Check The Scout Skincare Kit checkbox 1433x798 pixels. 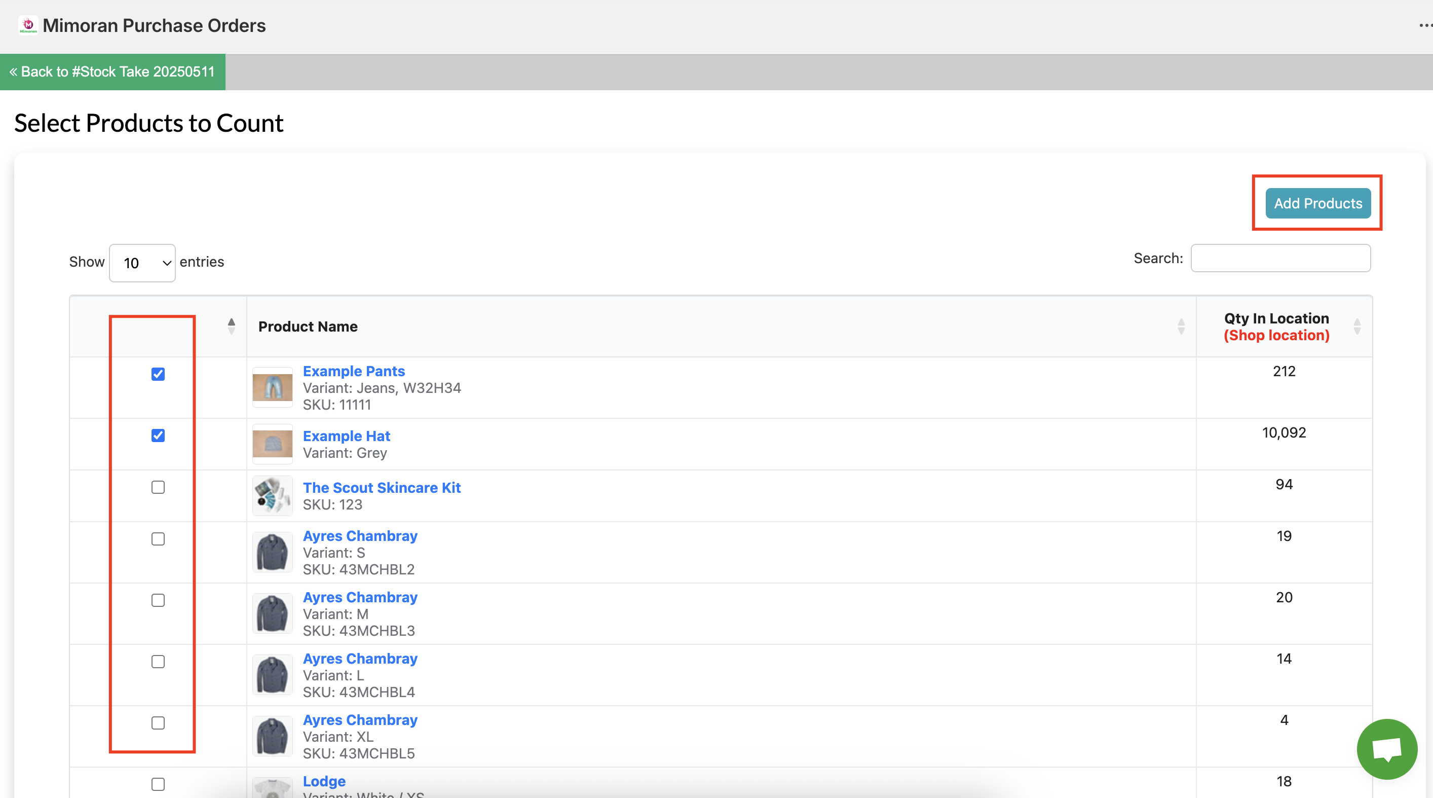point(158,487)
